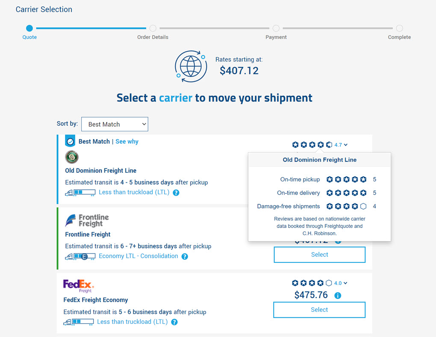
Task: Expand the 4.0 rating chevron for FedEx
Action: tap(345, 283)
